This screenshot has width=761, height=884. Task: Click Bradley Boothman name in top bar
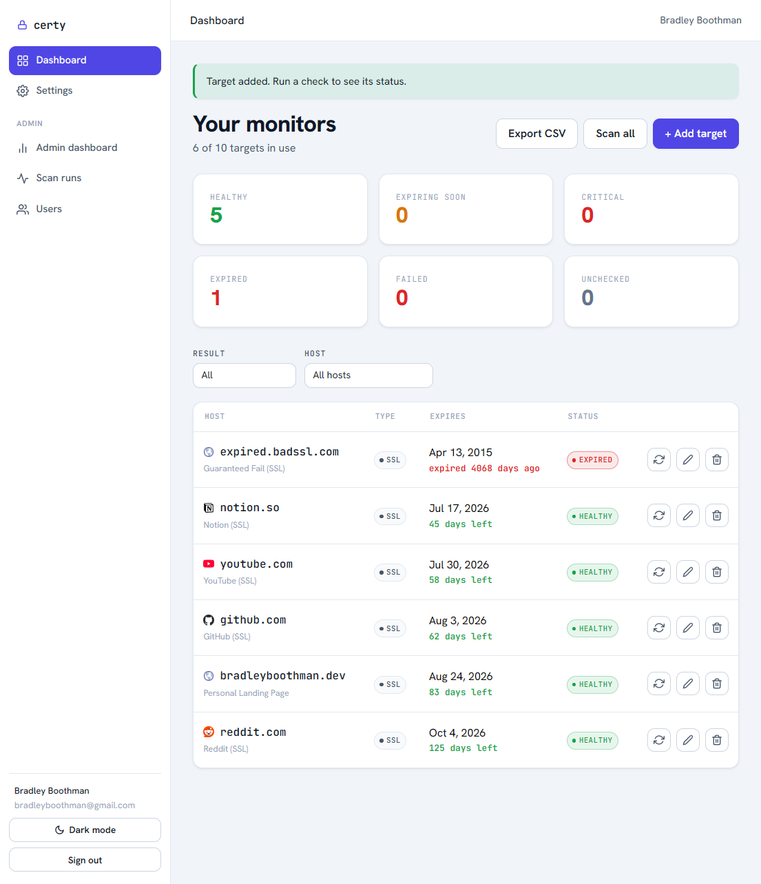[700, 20]
